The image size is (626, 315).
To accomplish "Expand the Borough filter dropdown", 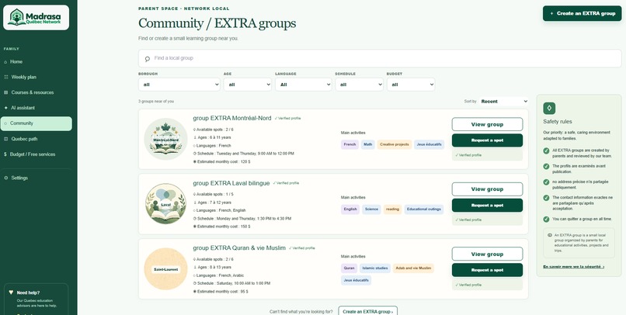I will [x=179, y=85].
